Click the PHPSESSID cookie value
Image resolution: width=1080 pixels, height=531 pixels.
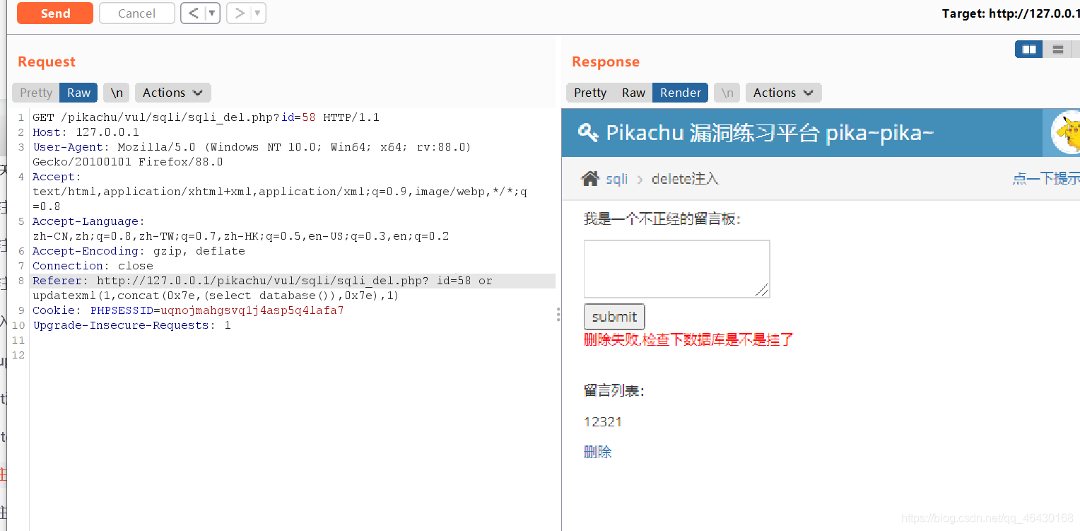click(x=252, y=310)
